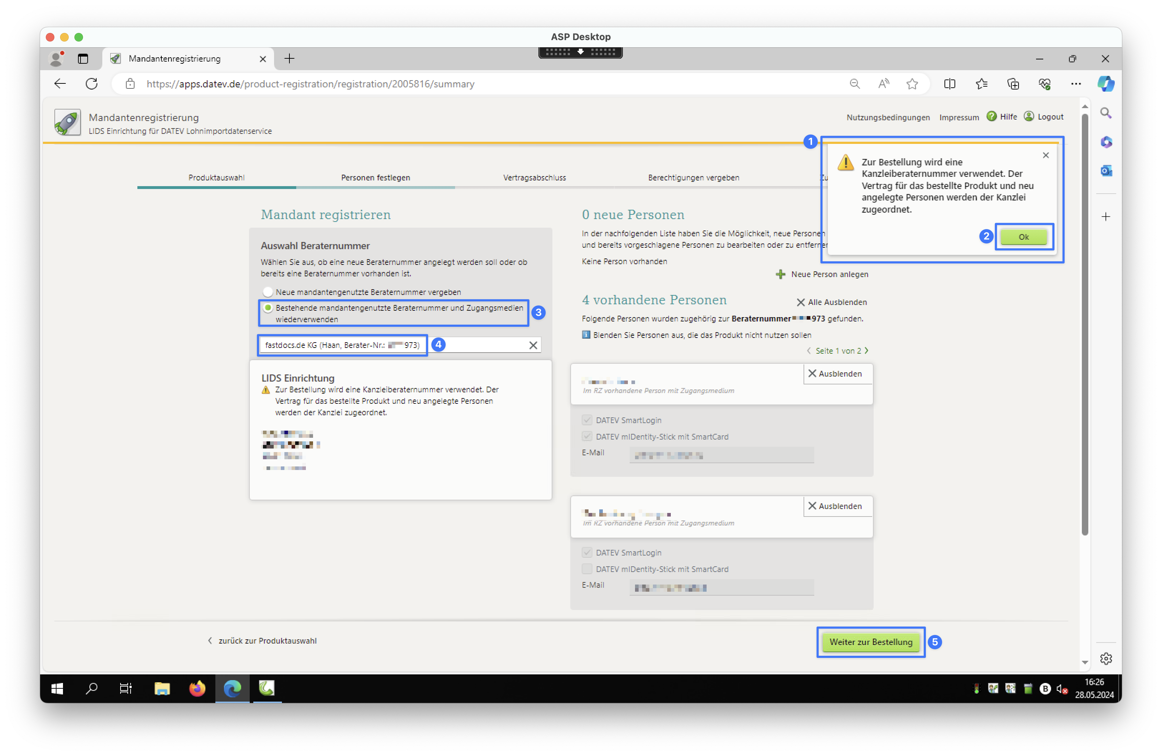Select Bestehende mandantengenutzte Beraternummer wiederverwenden radio

click(x=268, y=308)
